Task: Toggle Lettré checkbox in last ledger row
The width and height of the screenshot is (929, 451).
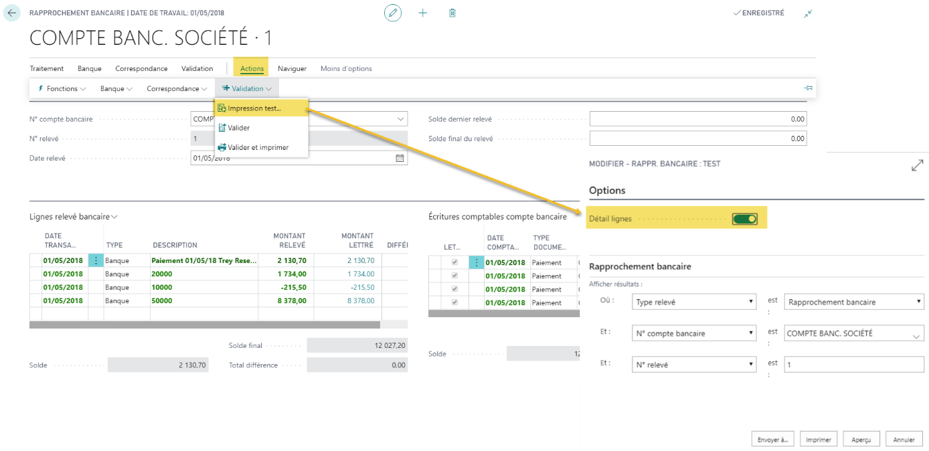Action: [x=455, y=302]
